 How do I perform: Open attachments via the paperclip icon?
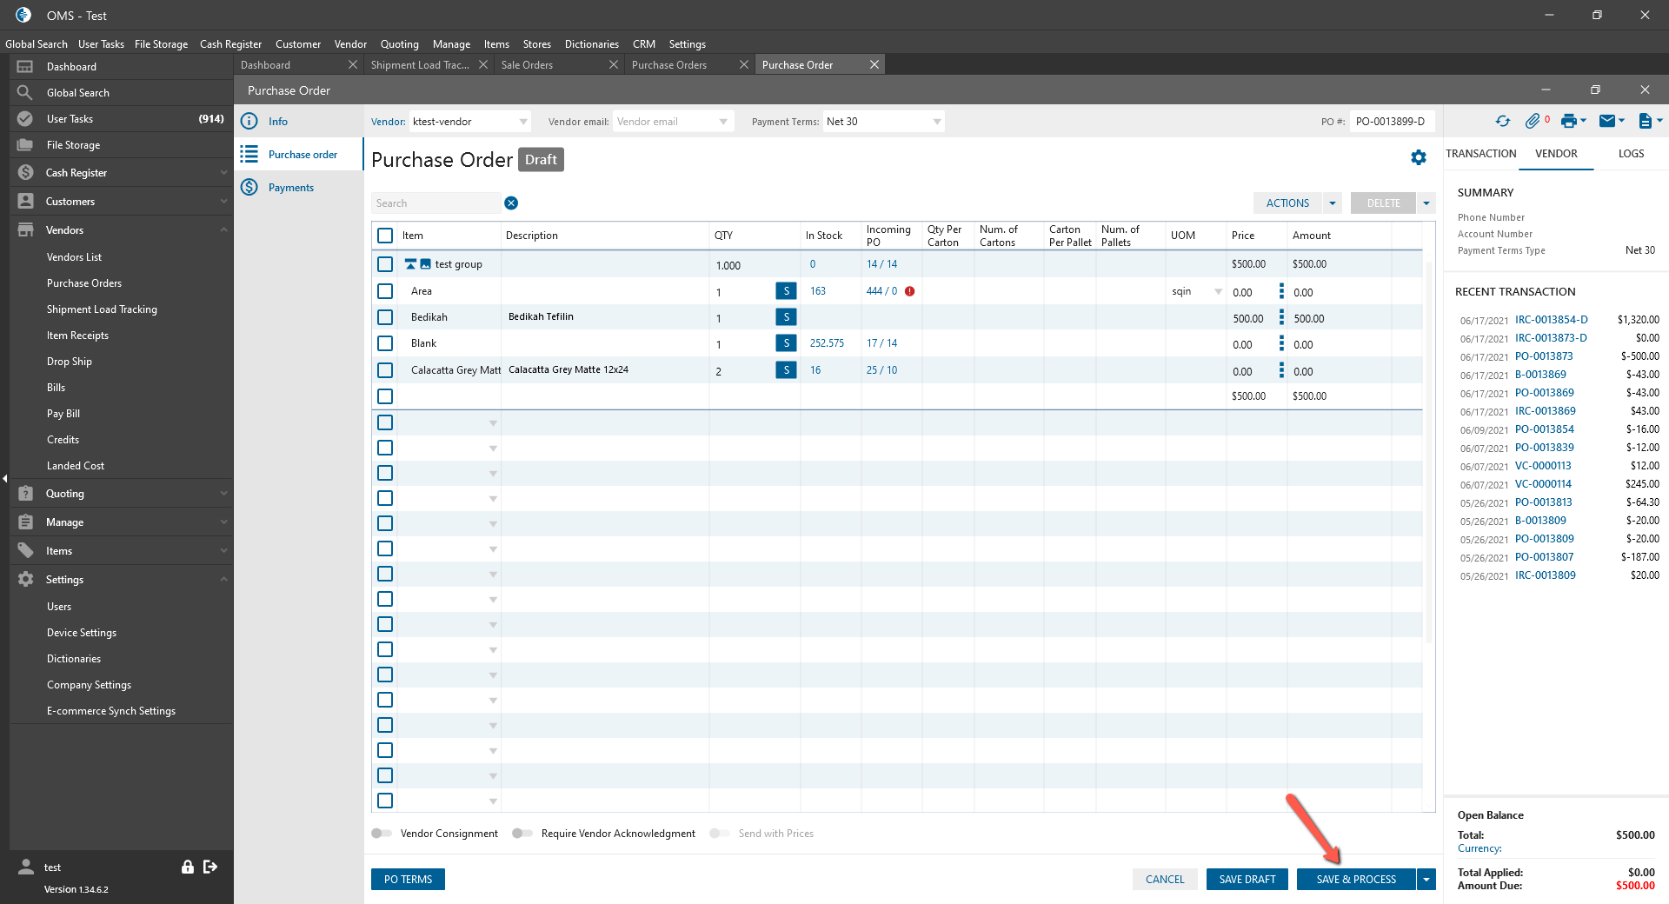(1533, 122)
